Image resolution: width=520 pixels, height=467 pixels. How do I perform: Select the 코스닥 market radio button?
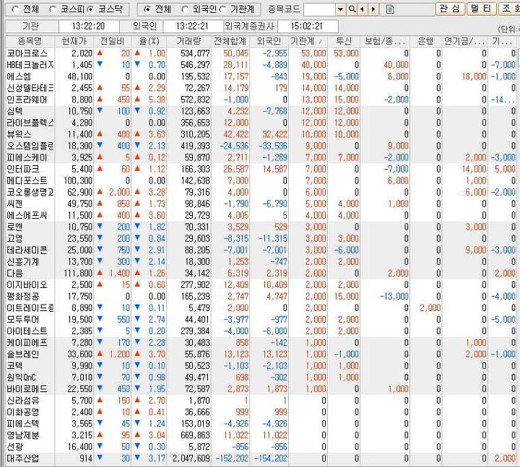click(90, 9)
